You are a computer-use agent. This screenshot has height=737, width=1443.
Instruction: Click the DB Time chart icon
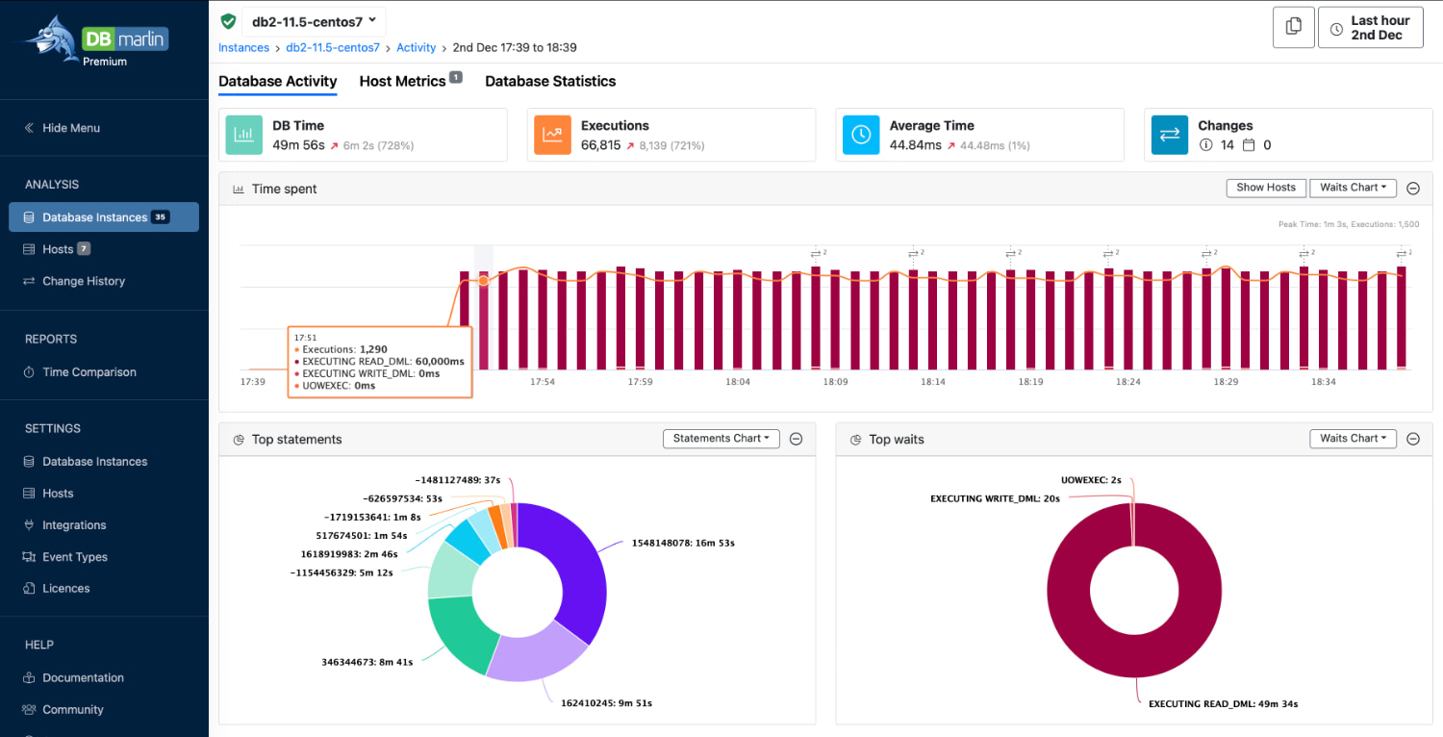pos(244,135)
